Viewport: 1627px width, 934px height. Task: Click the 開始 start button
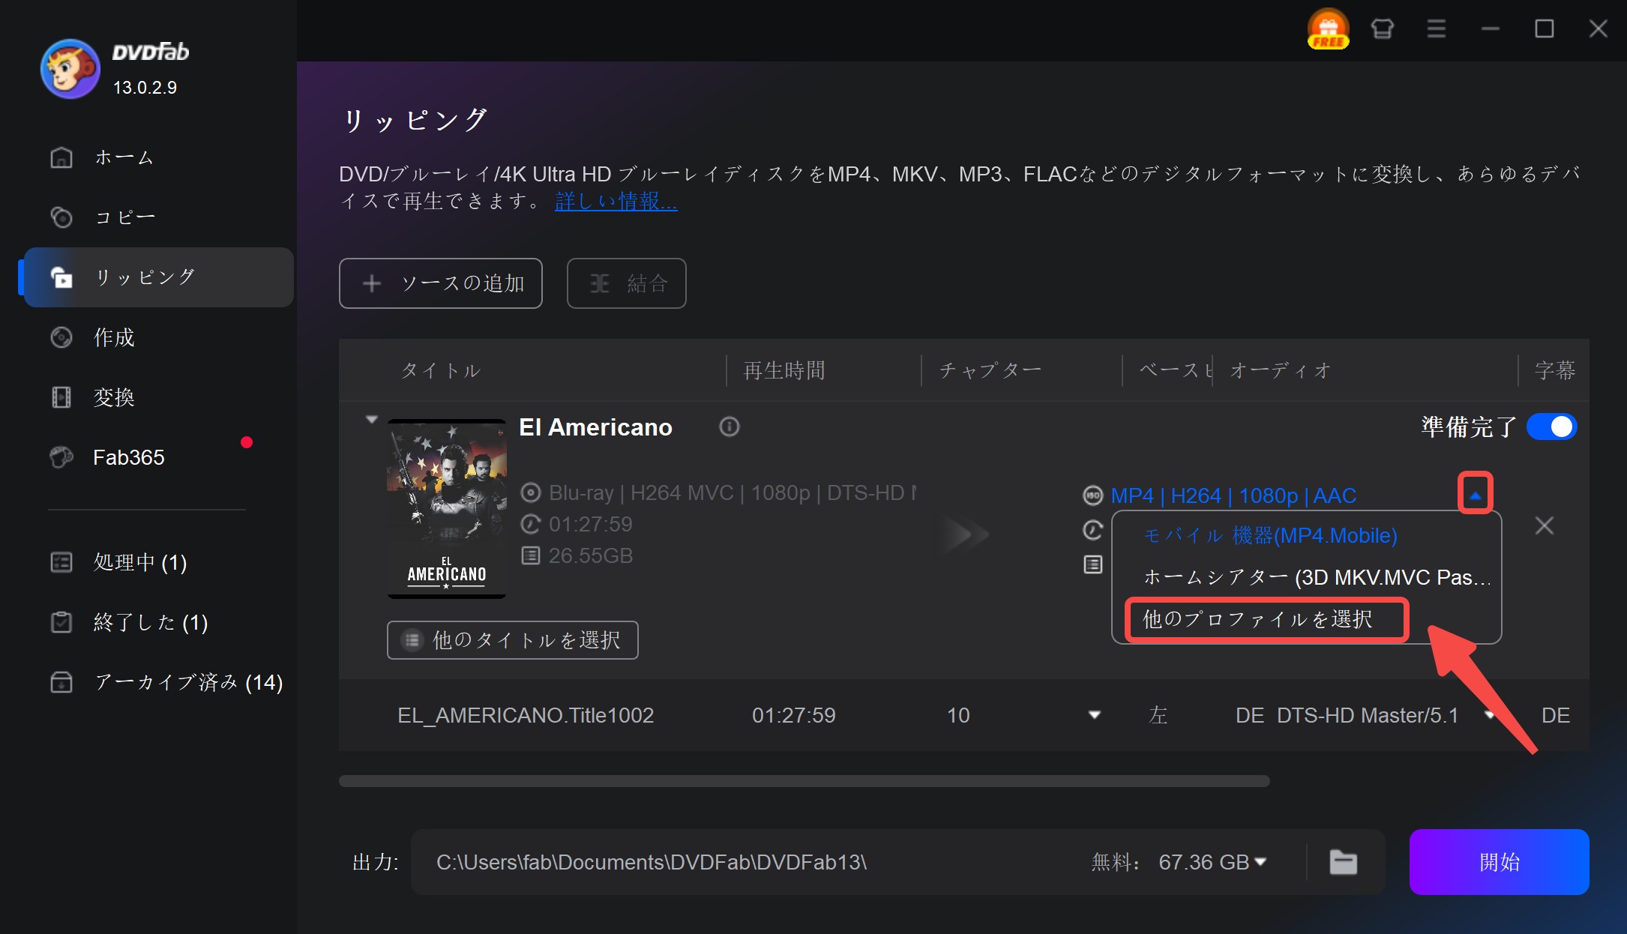pos(1499,862)
